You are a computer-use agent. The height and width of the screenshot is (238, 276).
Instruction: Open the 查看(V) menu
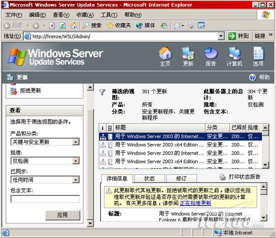[x=61, y=15]
